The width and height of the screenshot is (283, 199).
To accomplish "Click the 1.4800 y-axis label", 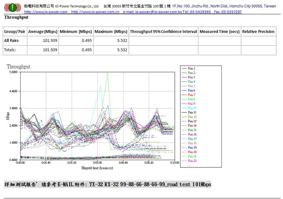I will [13, 142].
